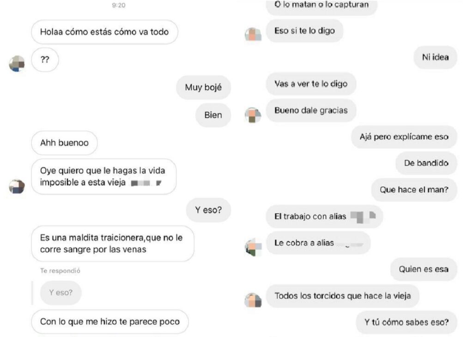Click the 'Ahh buenoo' message bubble
Screen dimensions: 473x337
pyautogui.click(x=64, y=143)
